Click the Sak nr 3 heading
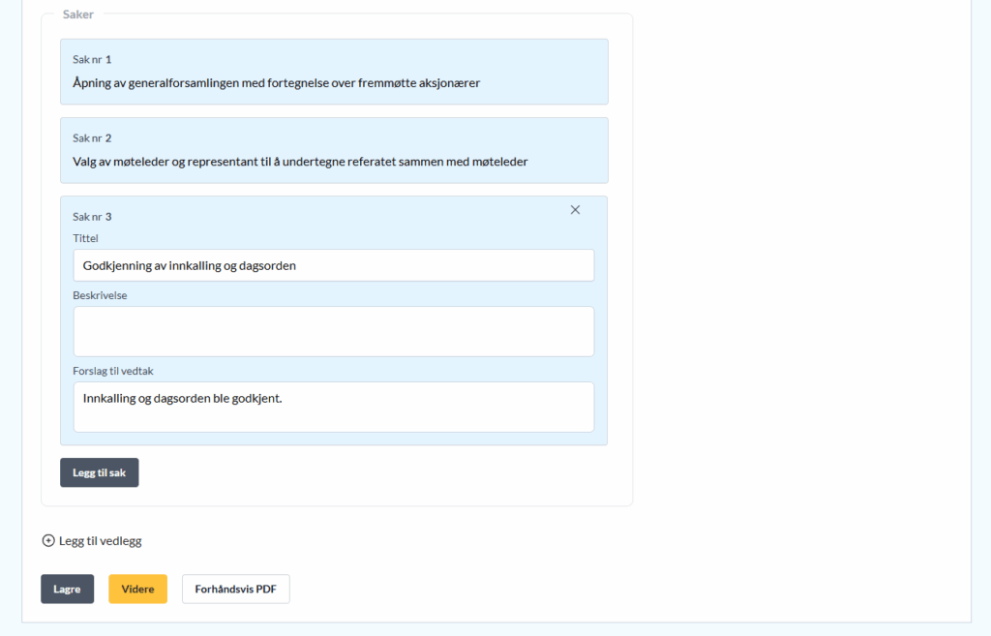The width and height of the screenshot is (991, 636). [x=92, y=217]
